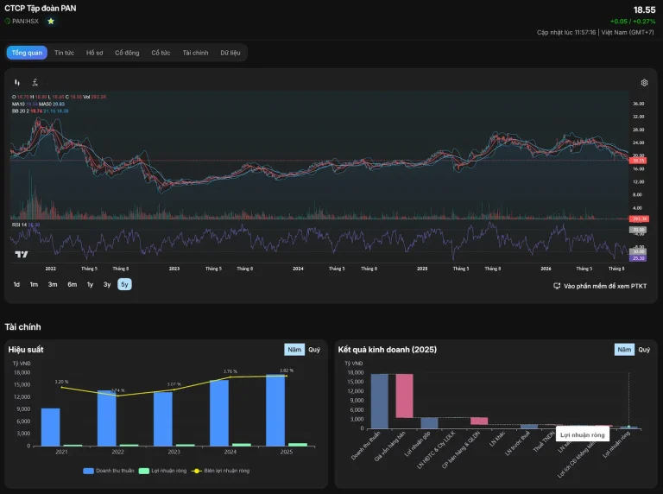Screen dimensions: 663x494
Task: Open the Cổ tức tab
Action: [161, 53]
